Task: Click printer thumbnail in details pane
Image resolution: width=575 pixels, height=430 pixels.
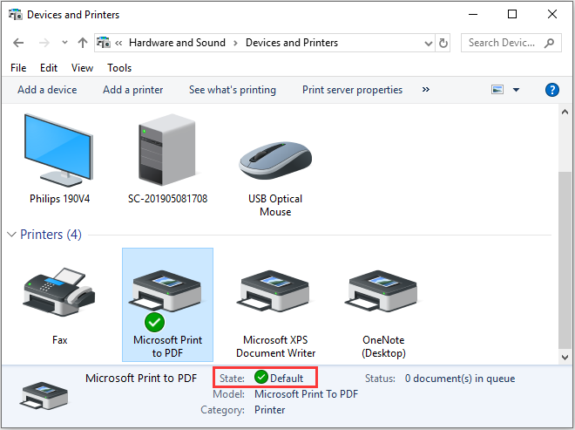Action: point(44,396)
